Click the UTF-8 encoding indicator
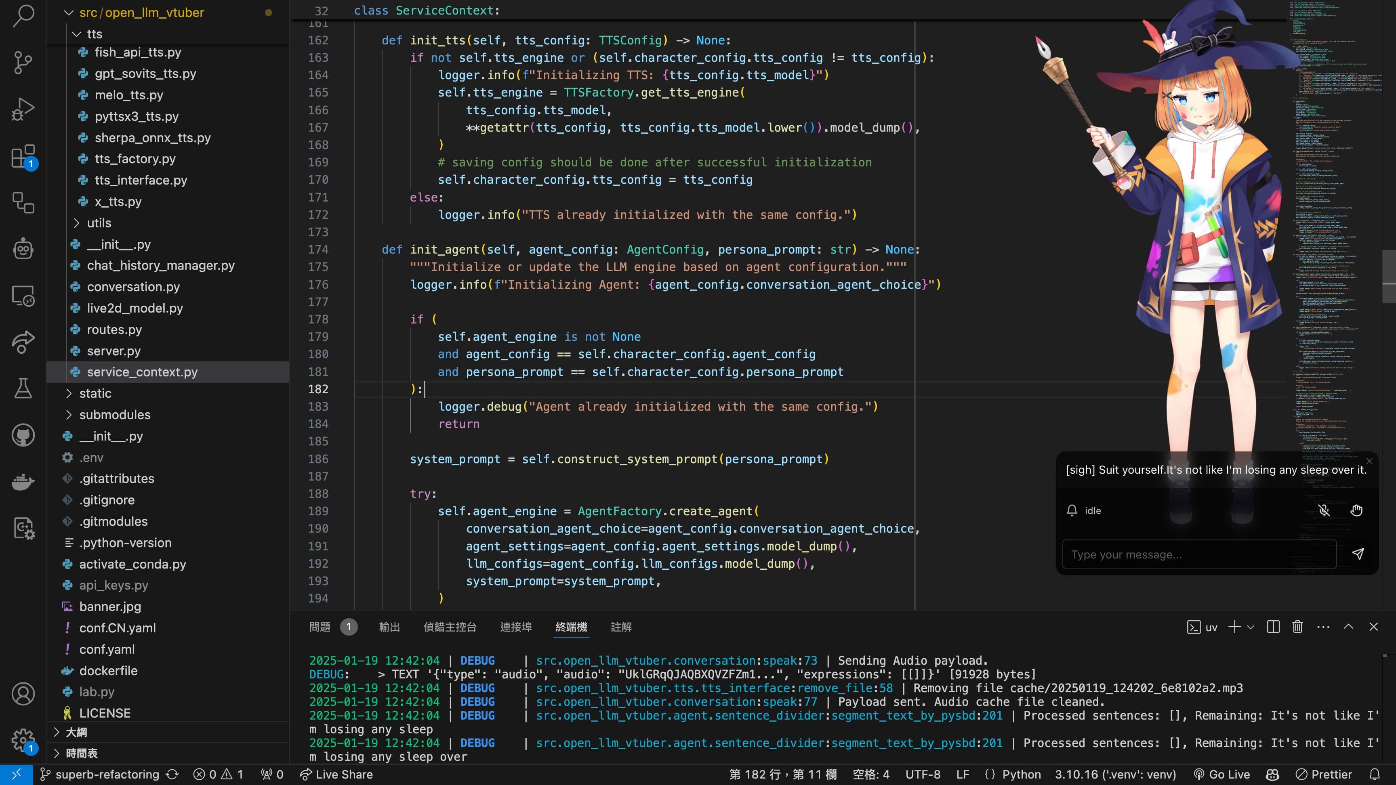Image resolution: width=1396 pixels, height=785 pixels. [923, 774]
